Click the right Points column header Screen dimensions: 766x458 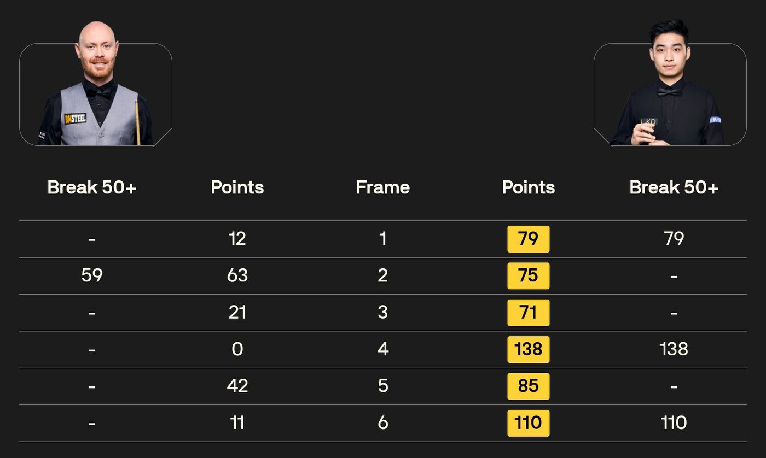click(x=528, y=187)
